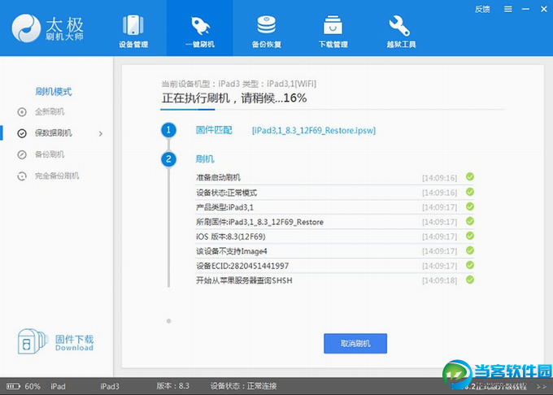Expand the arrow beside 保数据刷机
This screenshot has width=553, height=395.
point(101,133)
